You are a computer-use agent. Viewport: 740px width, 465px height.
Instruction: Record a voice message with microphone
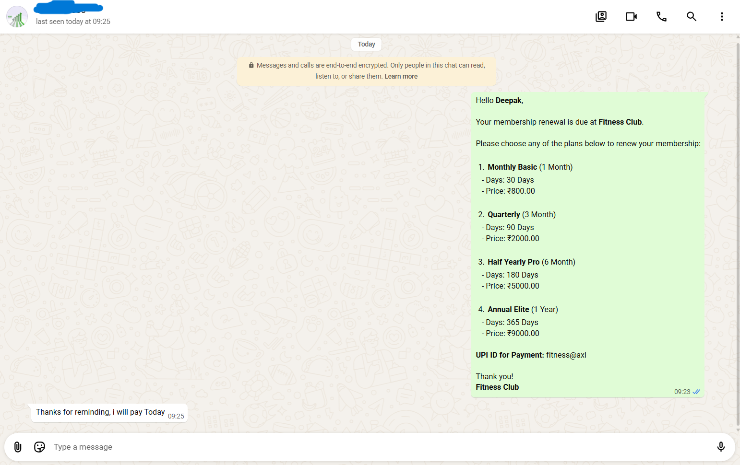[721, 447]
